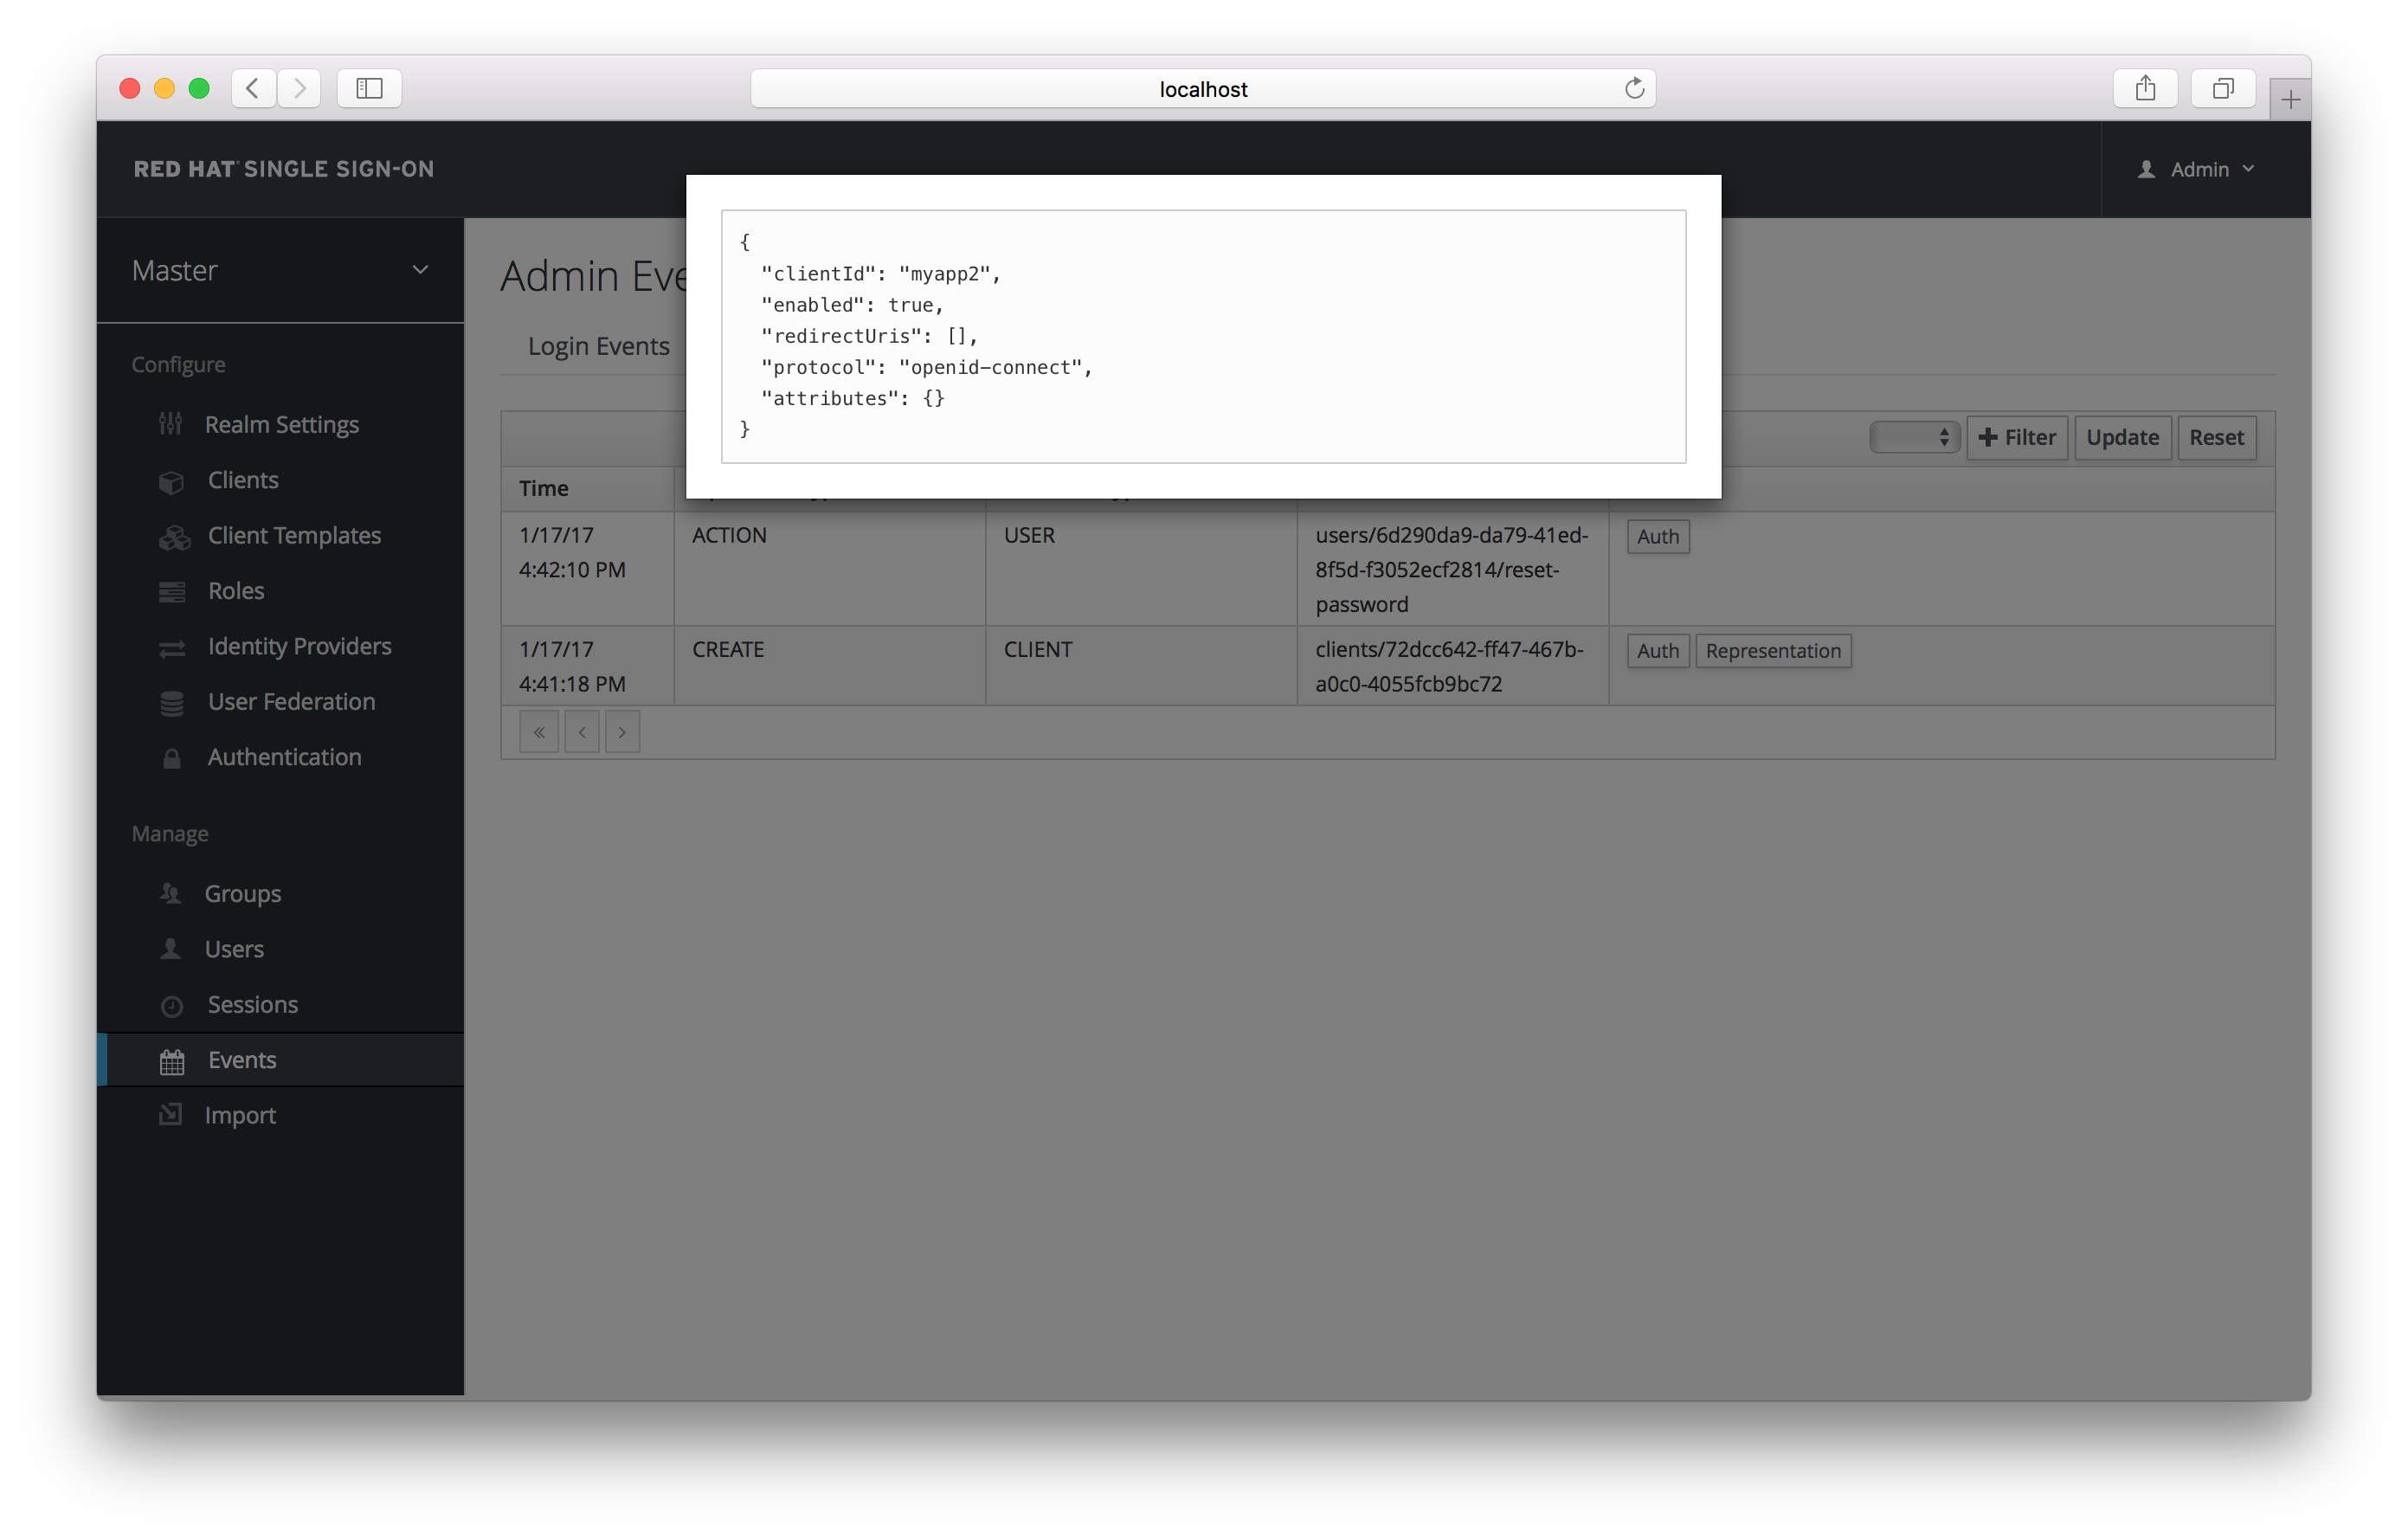Click the Roles icon in sidebar
The width and height of the screenshot is (2408, 1539).
tap(171, 589)
